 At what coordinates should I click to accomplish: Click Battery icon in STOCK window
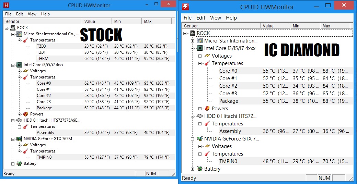click(x=19, y=163)
